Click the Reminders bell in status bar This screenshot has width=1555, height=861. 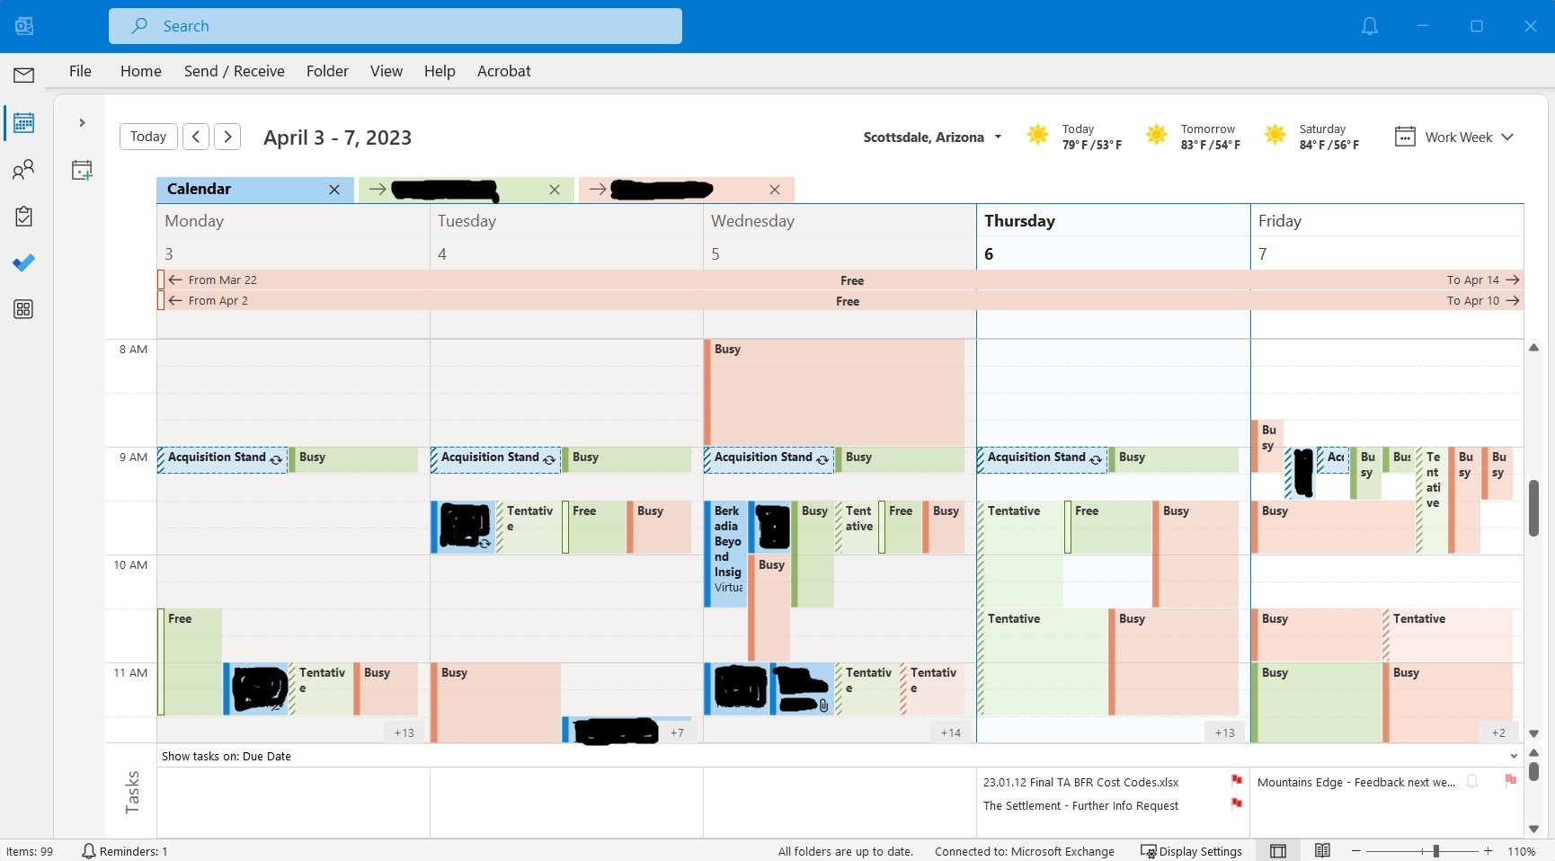tap(89, 851)
